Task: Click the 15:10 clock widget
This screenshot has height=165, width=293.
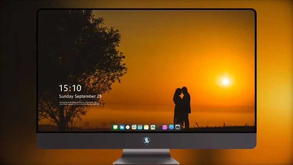Action: click(x=70, y=88)
